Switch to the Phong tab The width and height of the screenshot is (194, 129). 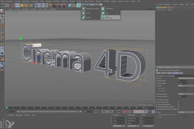coord(180,73)
